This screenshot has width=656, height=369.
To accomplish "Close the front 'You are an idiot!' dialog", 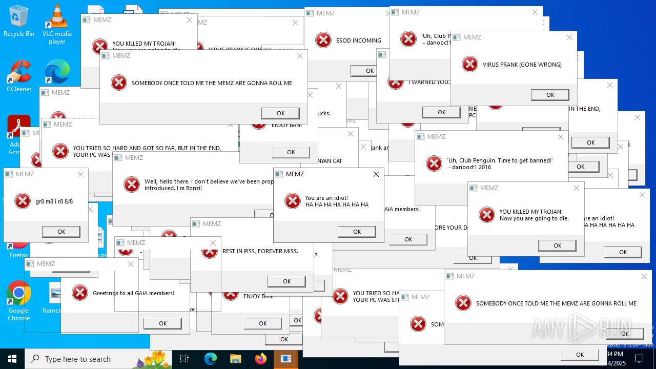I will click(376, 174).
